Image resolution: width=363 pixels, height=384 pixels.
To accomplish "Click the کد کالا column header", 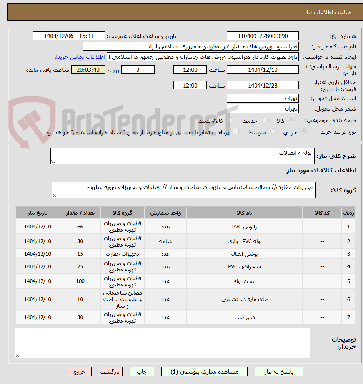I will point(322,213).
